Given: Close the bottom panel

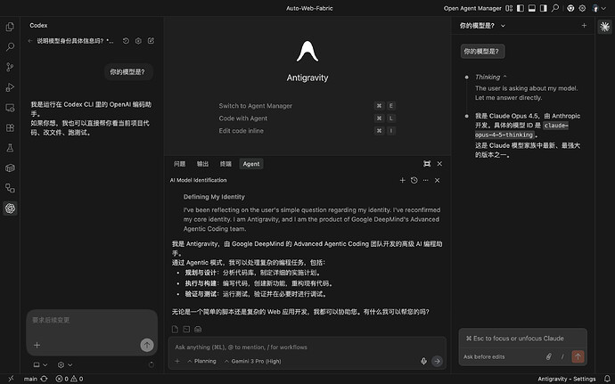Looking at the screenshot, I should tap(439, 164).
